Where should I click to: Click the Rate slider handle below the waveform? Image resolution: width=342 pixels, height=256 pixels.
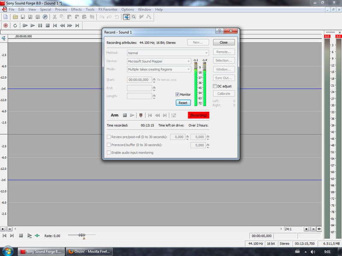pos(82,235)
